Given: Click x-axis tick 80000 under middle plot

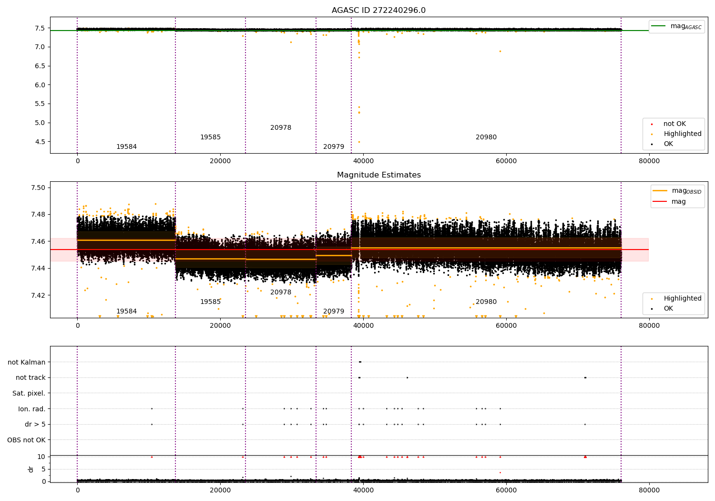Looking at the screenshot, I should click(649, 325).
